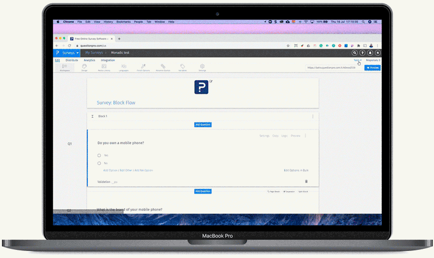This screenshot has height=258, width=434.
Task: Click the Edit Options in Bulk link
Action: coord(296,170)
